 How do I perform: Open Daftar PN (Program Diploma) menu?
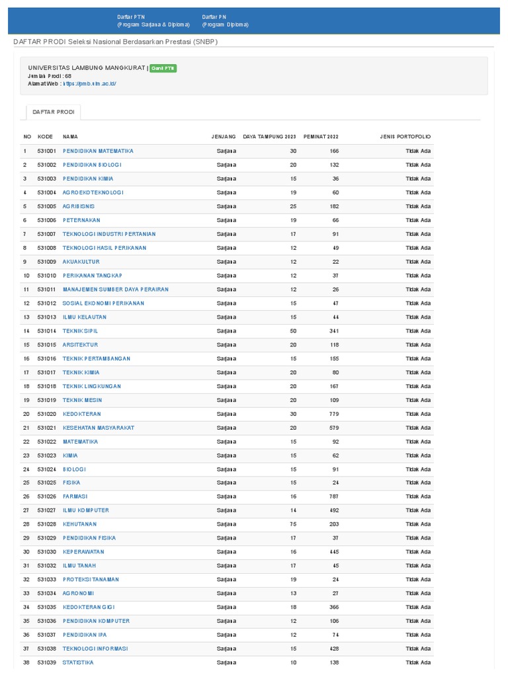pos(225,20)
